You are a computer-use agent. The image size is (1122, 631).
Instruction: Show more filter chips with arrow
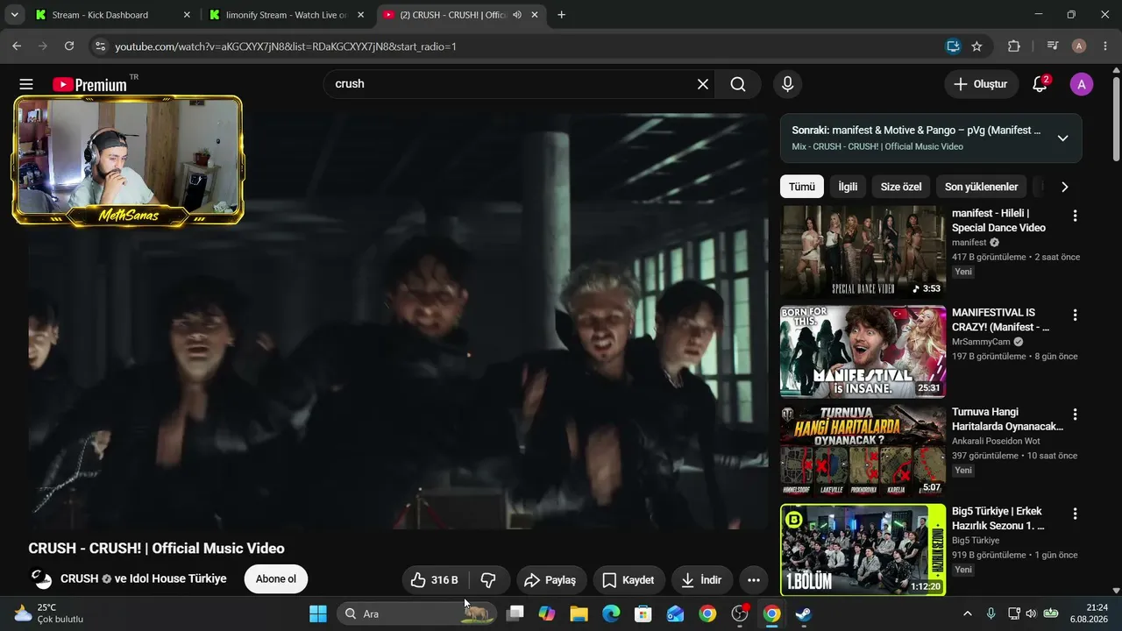tap(1064, 187)
